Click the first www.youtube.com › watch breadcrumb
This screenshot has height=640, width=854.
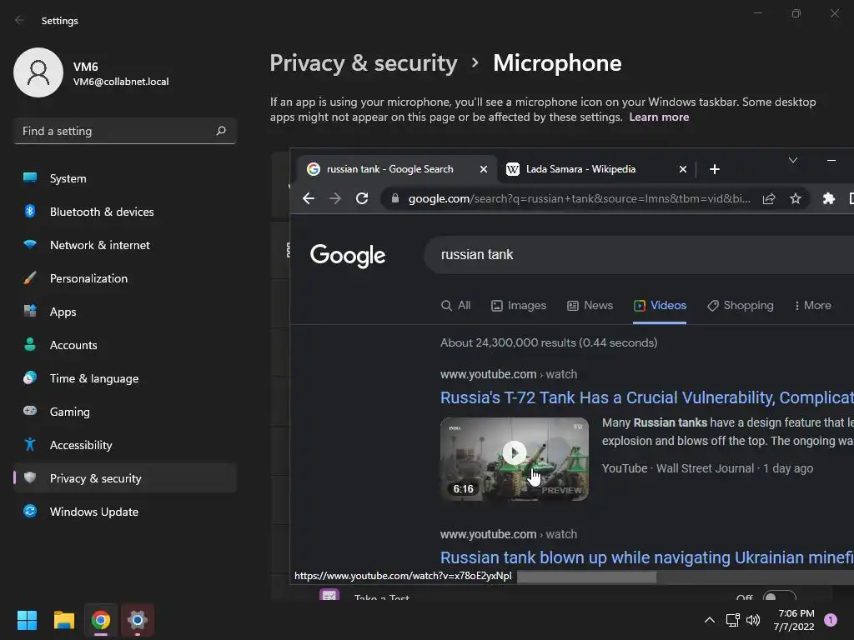(x=508, y=374)
